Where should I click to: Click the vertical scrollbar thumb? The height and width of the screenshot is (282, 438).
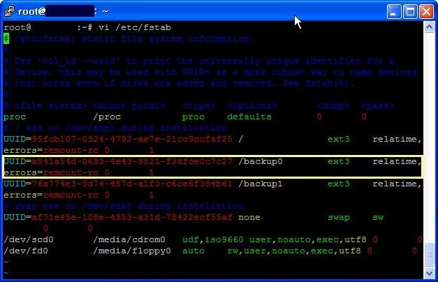[429, 255]
